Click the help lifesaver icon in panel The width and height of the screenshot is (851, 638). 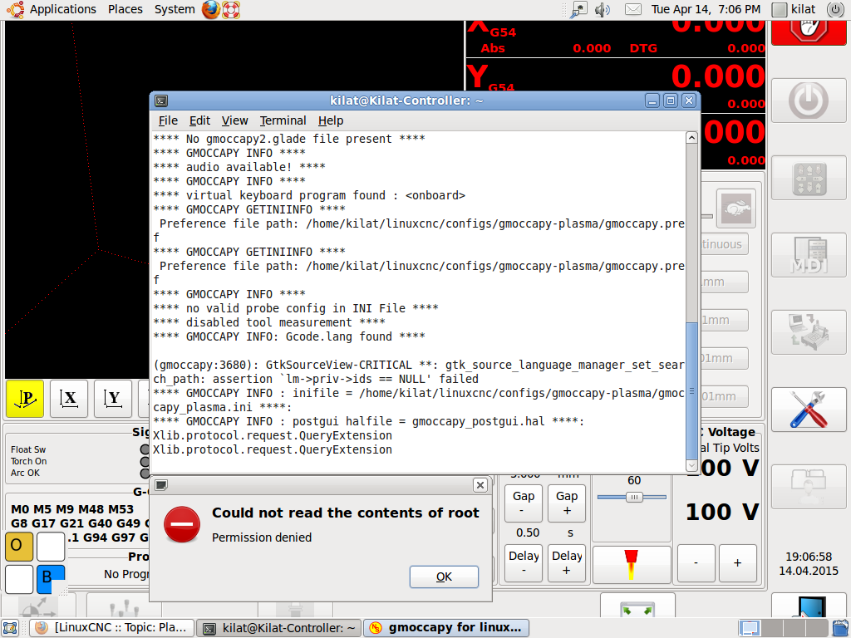tap(231, 9)
